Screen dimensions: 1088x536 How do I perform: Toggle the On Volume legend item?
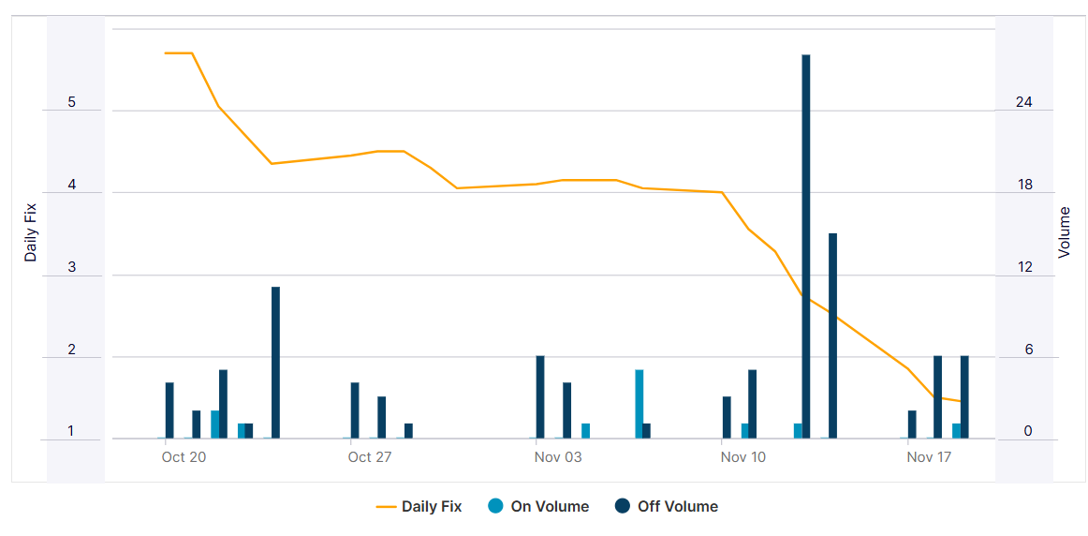(550, 507)
